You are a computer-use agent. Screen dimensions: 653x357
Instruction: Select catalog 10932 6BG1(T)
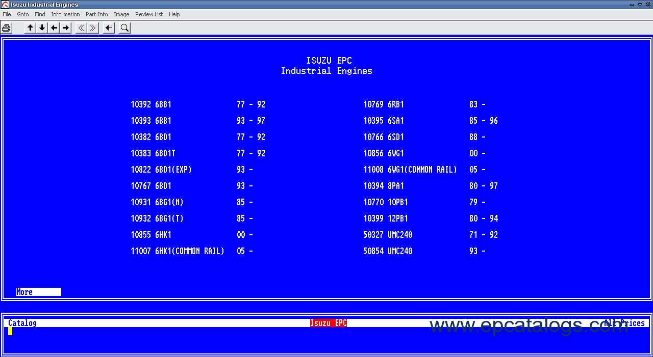tap(192, 218)
